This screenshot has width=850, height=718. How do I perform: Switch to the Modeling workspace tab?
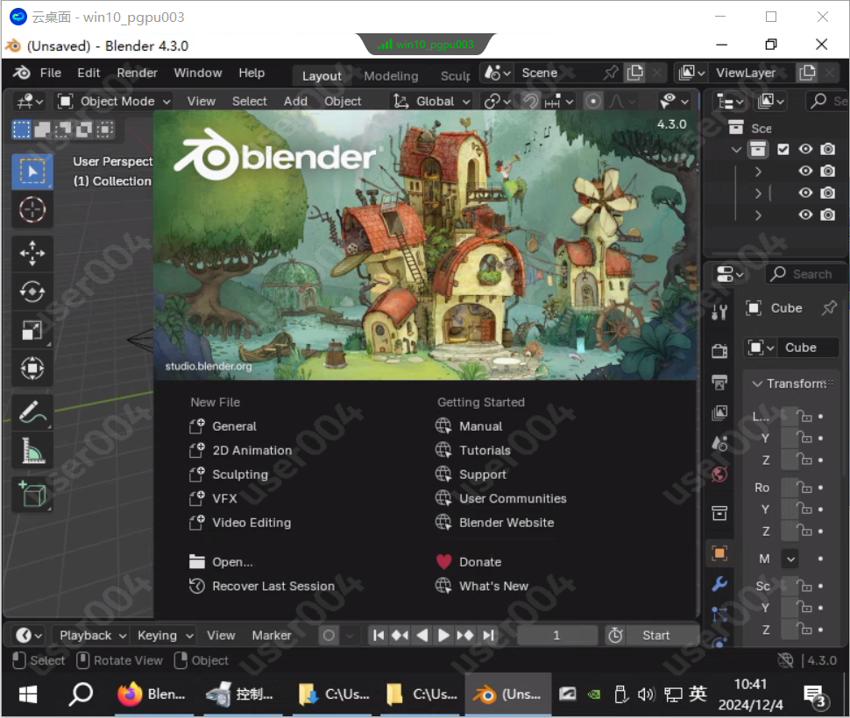click(391, 76)
